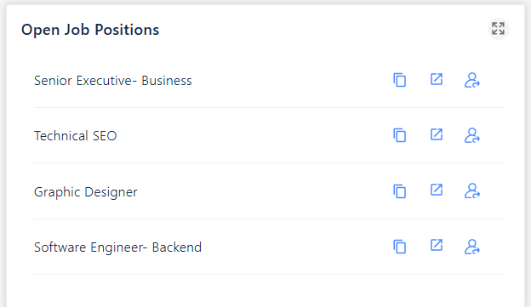Select the Software Engineer- Backend position
The height and width of the screenshot is (307, 531).
click(x=117, y=247)
